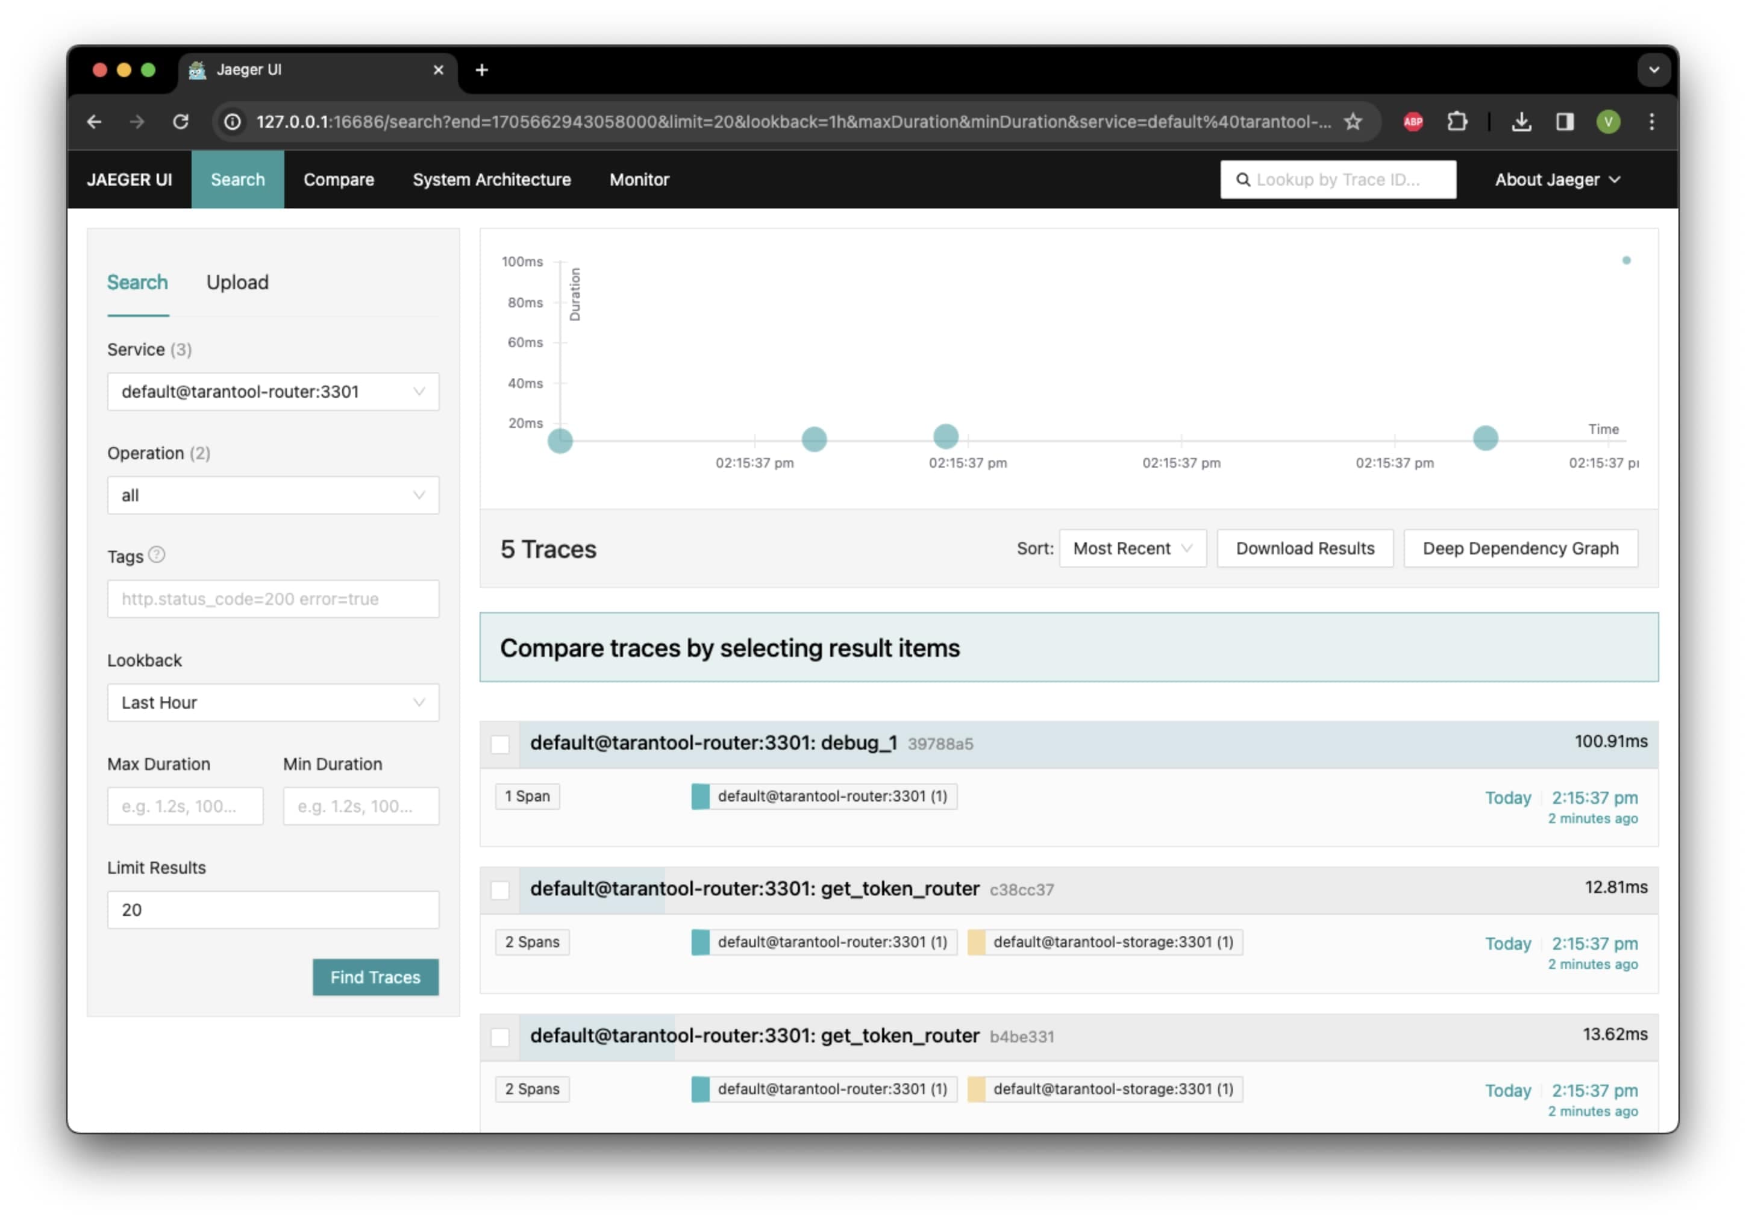Open the Sort dropdown set to Most Recent

pyautogui.click(x=1132, y=548)
